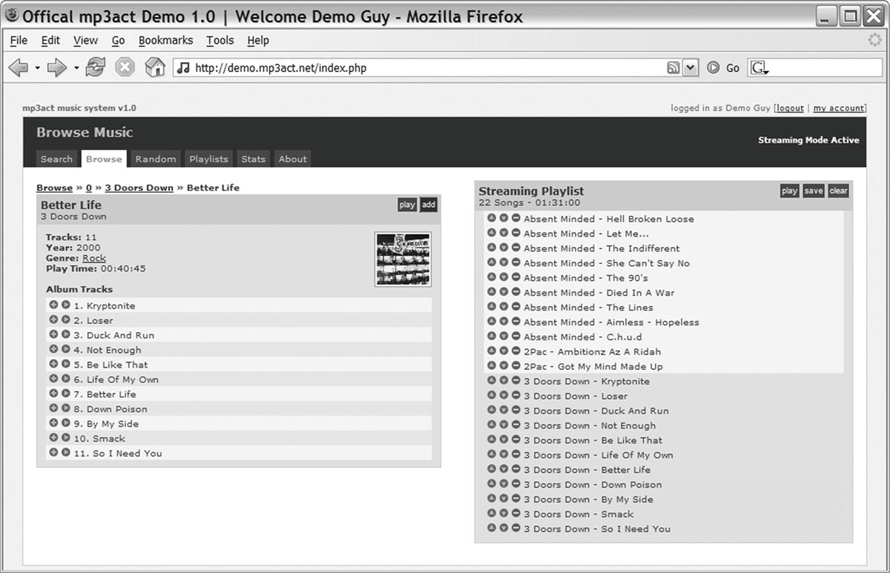Screen dimensions: 890x573
Task: Click the Better Life album add button
Action: (x=429, y=205)
